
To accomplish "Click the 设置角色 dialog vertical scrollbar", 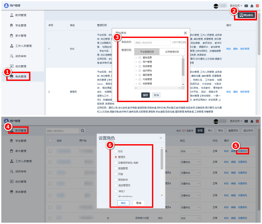I will pyautogui.click(x=162, y=160).
